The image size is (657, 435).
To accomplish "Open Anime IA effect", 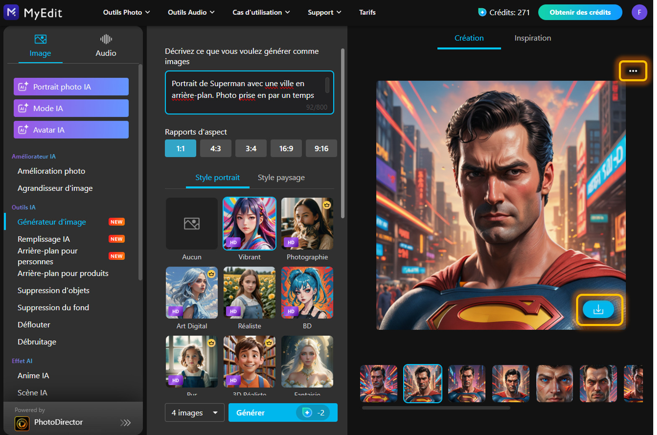I will coord(33,375).
